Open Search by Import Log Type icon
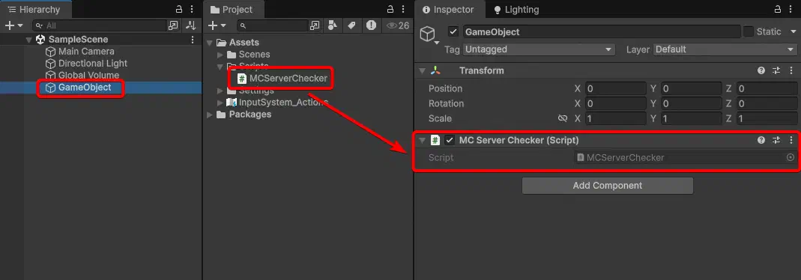 tap(372, 25)
